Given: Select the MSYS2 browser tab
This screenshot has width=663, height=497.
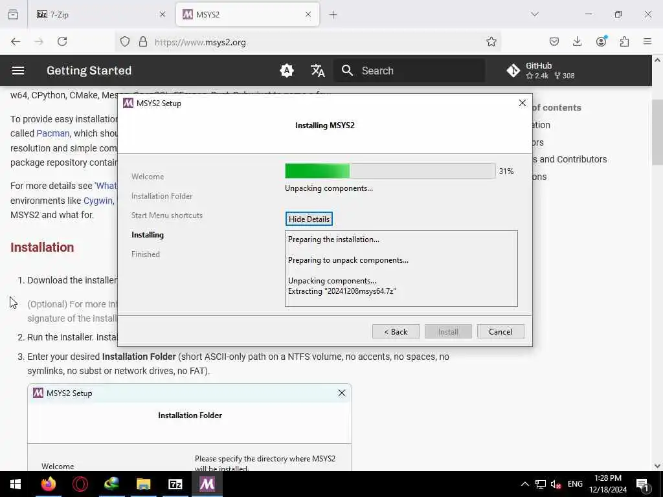Looking at the screenshot, I should pyautogui.click(x=247, y=14).
